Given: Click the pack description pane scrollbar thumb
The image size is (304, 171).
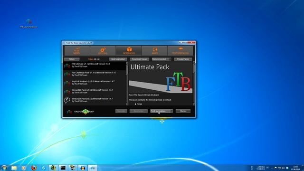Looking at the screenshot, I should tap(194, 69).
